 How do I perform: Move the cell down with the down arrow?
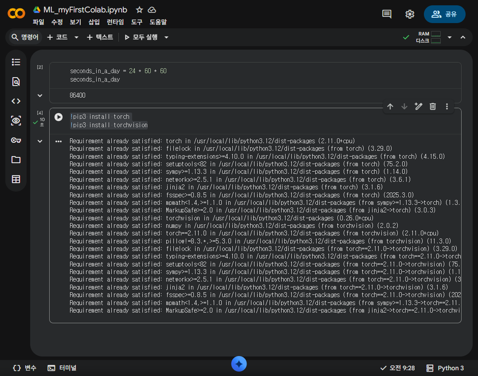(404, 106)
